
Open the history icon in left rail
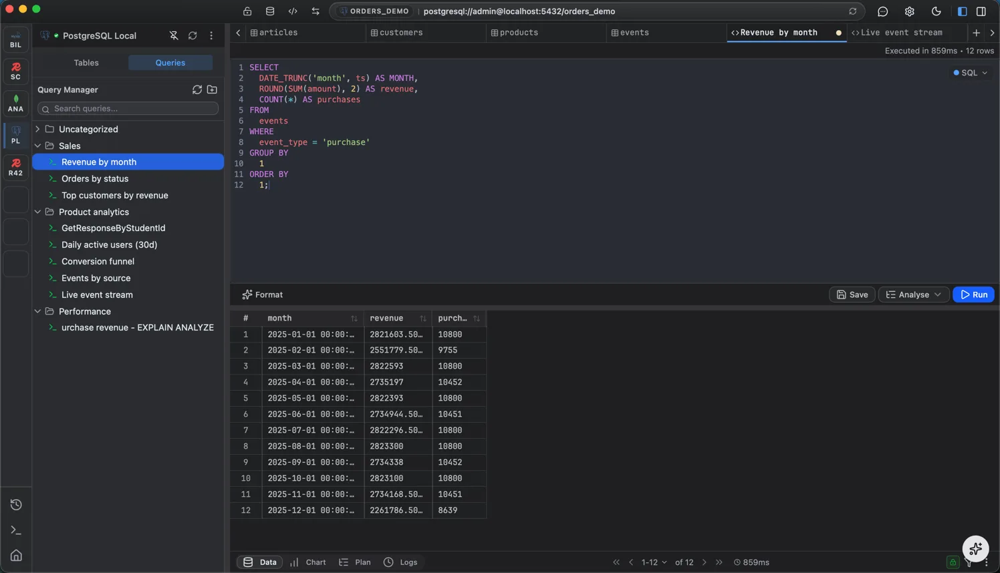(x=16, y=505)
